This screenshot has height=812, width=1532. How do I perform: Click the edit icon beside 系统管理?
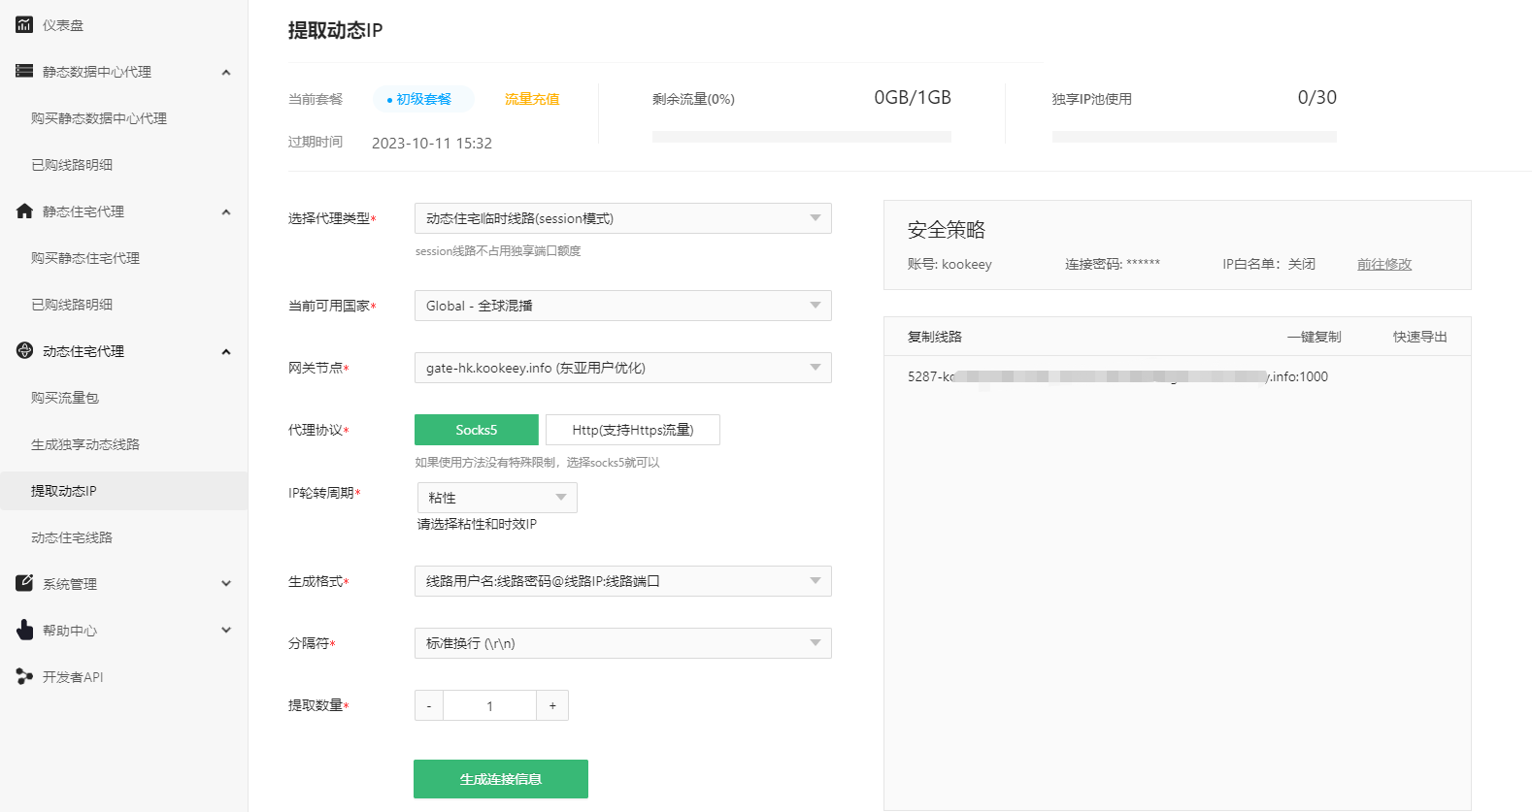[x=24, y=583]
